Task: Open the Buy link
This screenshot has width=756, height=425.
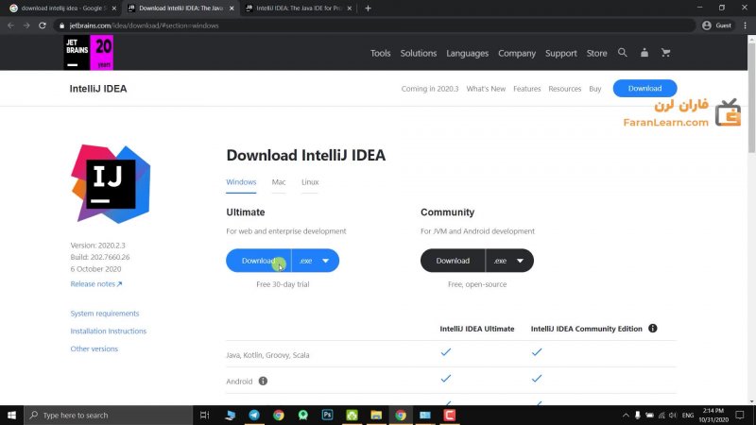Action: [x=595, y=89]
